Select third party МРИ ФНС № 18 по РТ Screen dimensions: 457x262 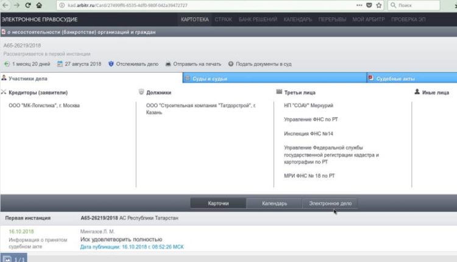coord(309,175)
